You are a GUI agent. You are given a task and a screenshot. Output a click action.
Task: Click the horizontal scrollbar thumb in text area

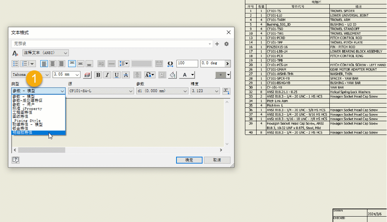click(x=41, y=150)
